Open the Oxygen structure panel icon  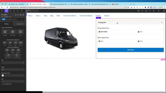click(x=138, y=11)
